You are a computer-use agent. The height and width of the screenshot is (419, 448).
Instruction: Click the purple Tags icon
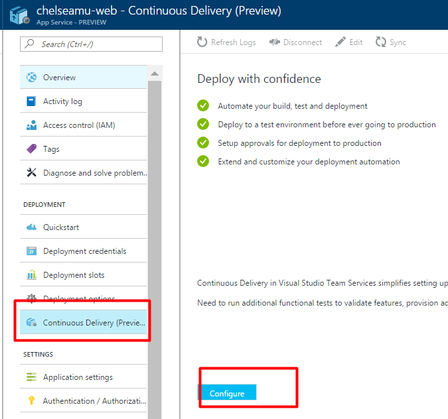[x=31, y=149]
